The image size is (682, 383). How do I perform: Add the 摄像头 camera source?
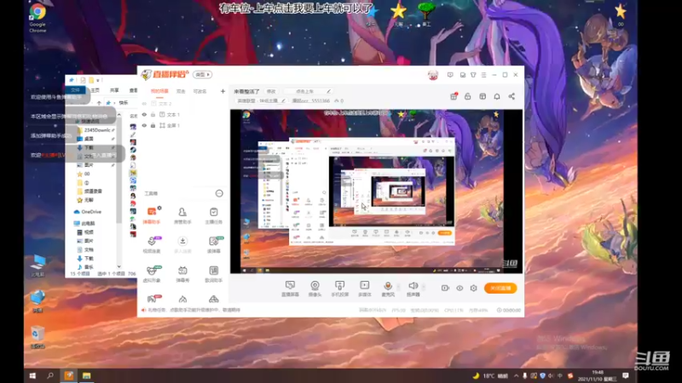tap(315, 288)
